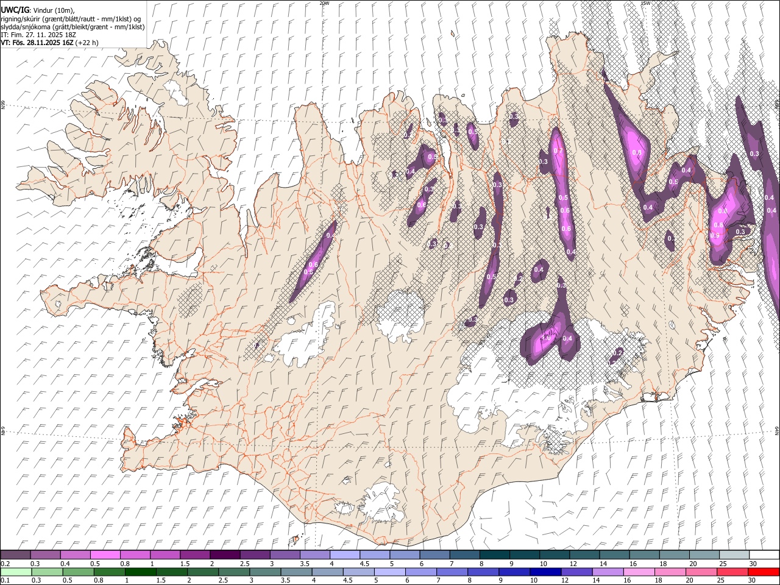
Task: Click the 'VT: Fös. 28.11.2025 16Z' valid time
Action: point(37,43)
